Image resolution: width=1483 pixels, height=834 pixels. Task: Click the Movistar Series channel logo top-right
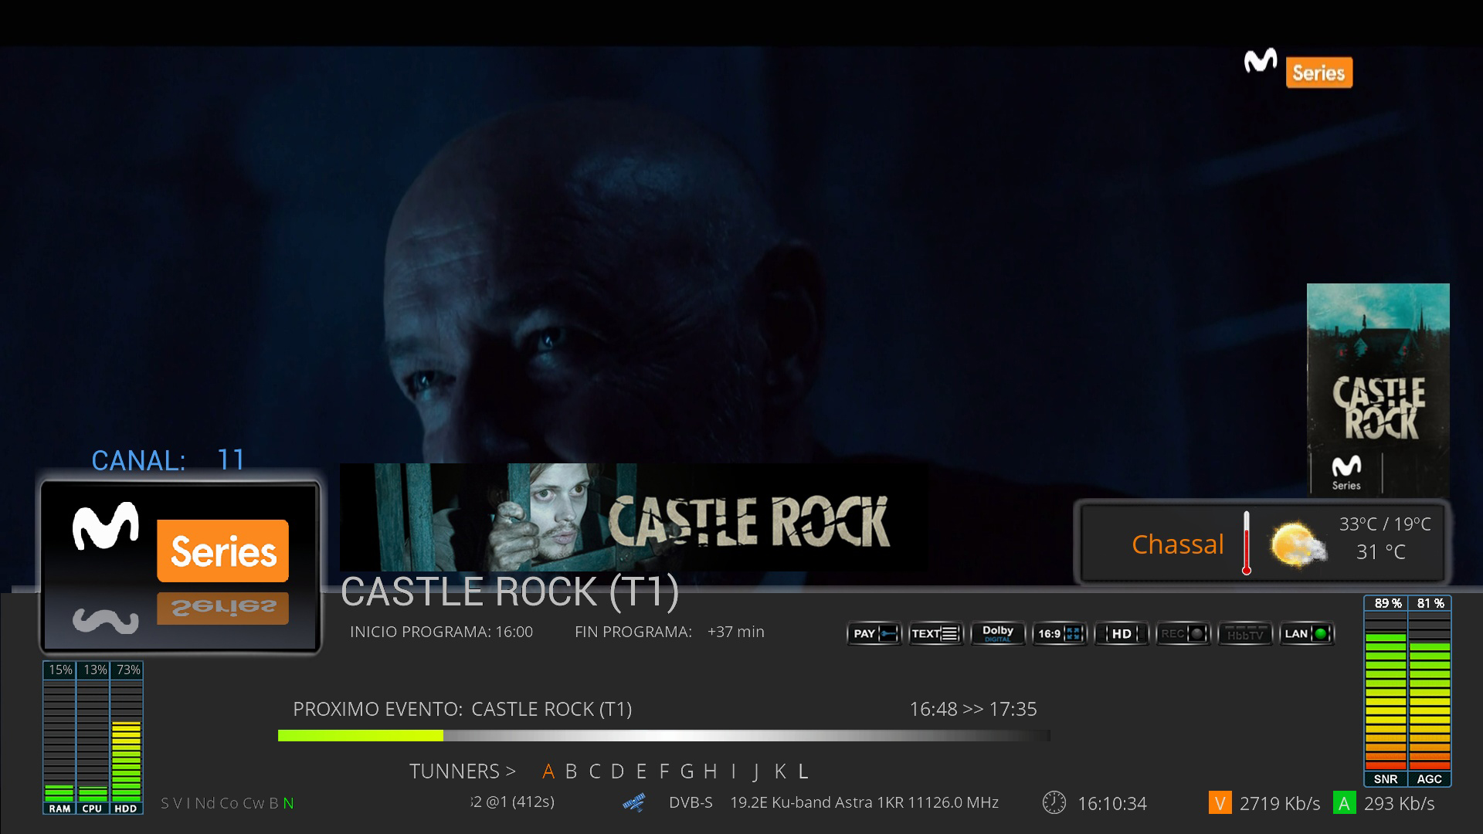[1298, 69]
